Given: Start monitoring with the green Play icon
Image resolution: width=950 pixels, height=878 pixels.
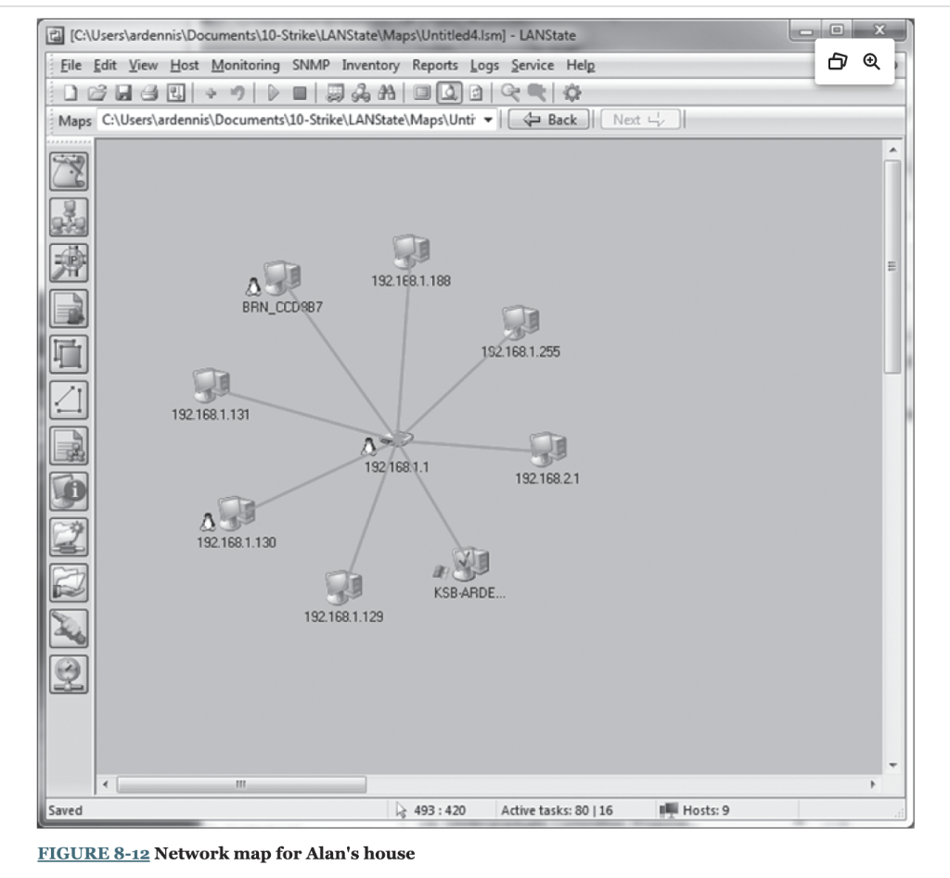Looking at the screenshot, I should [x=273, y=92].
